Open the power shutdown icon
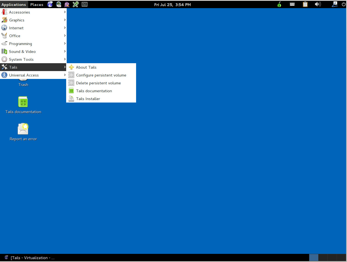The height and width of the screenshot is (262, 347). [x=343, y=4]
